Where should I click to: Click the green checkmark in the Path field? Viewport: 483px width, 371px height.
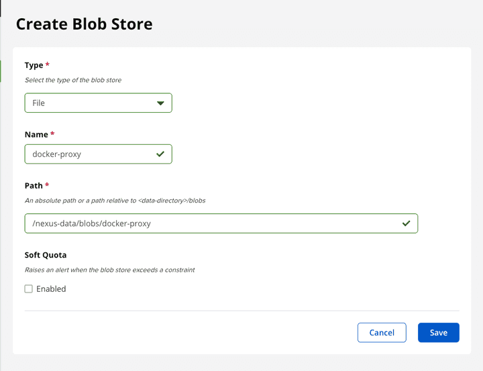point(406,223)
